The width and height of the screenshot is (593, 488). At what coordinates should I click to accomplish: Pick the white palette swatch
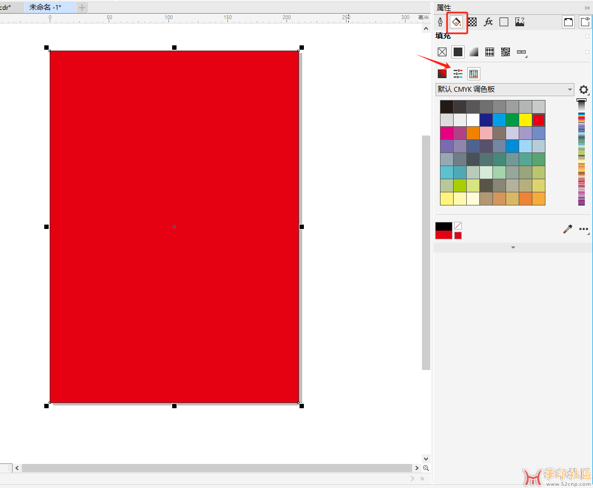pos(473,120)
